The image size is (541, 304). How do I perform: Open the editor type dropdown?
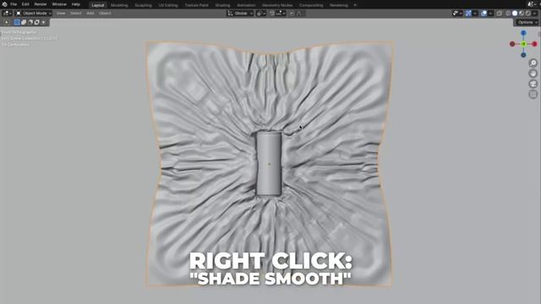coord(8,14)
